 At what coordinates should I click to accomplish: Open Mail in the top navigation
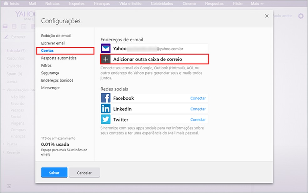(32, 3)
